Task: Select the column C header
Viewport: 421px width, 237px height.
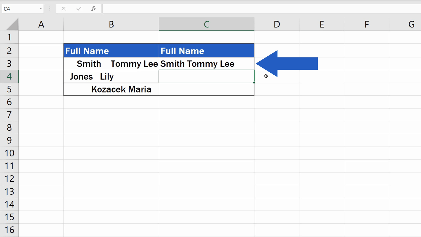Action: coord(206,24)
